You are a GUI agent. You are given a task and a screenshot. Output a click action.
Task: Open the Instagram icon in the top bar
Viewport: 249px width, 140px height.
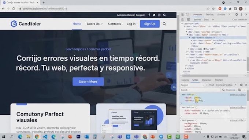[159, 15]
